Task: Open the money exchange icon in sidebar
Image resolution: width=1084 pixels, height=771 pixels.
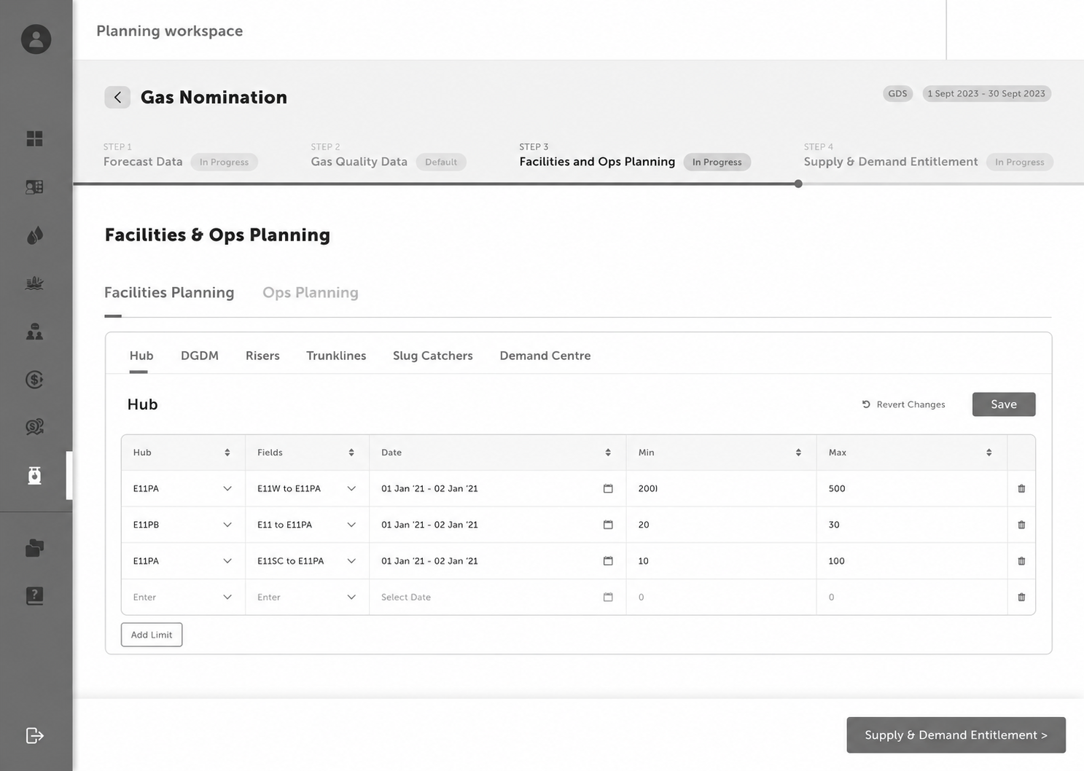Action: pos(34,426)
